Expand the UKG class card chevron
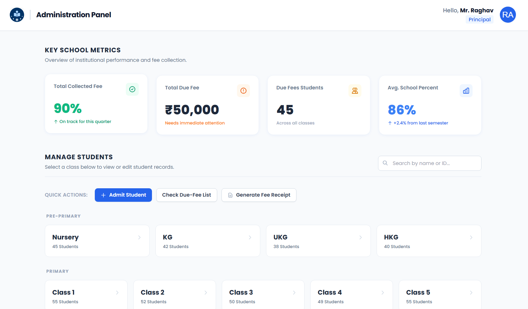Screen dimensions: 528x309 coord(361,237)
